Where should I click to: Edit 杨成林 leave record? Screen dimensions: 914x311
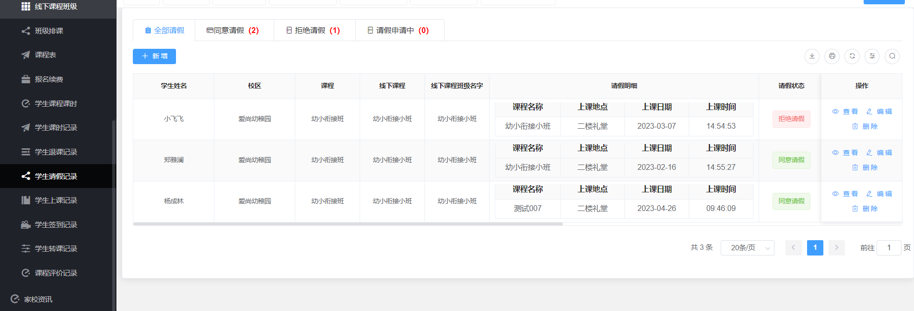click(x=879, y=194)
